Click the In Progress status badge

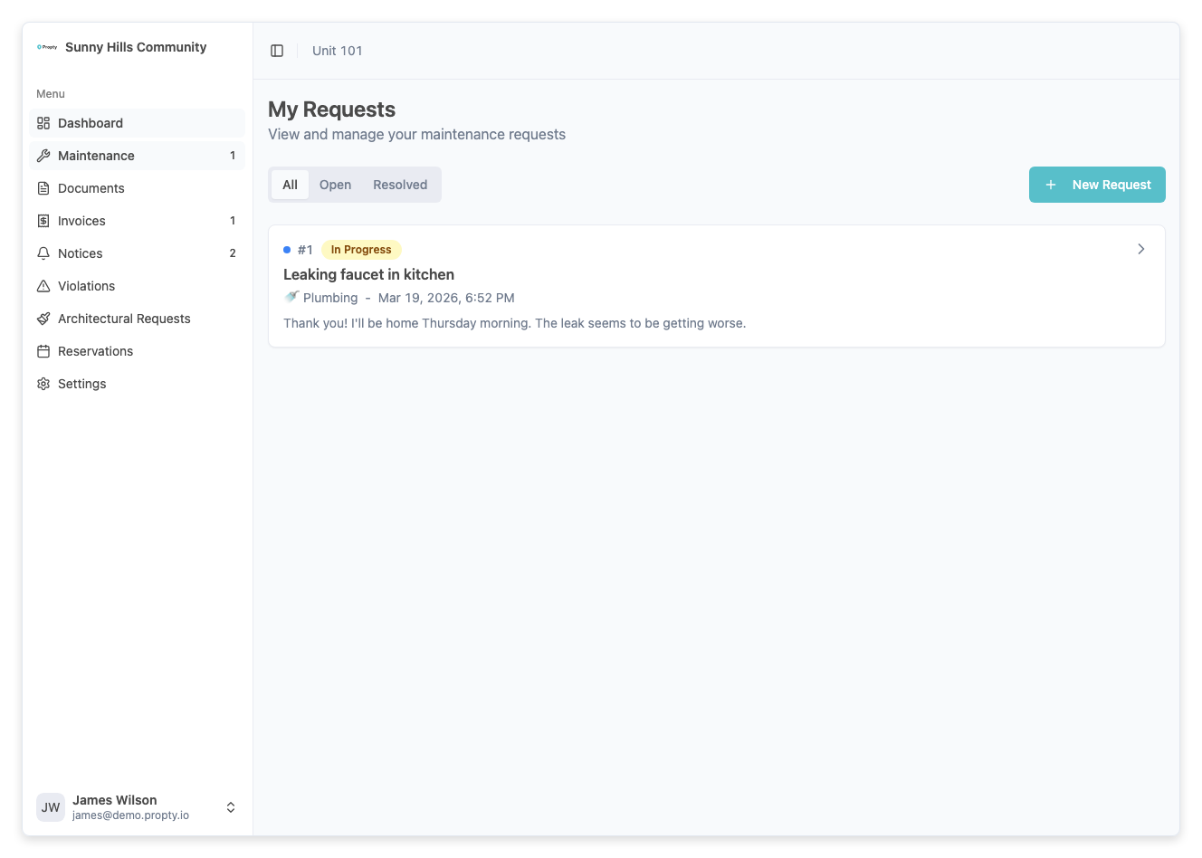point(361,250)
